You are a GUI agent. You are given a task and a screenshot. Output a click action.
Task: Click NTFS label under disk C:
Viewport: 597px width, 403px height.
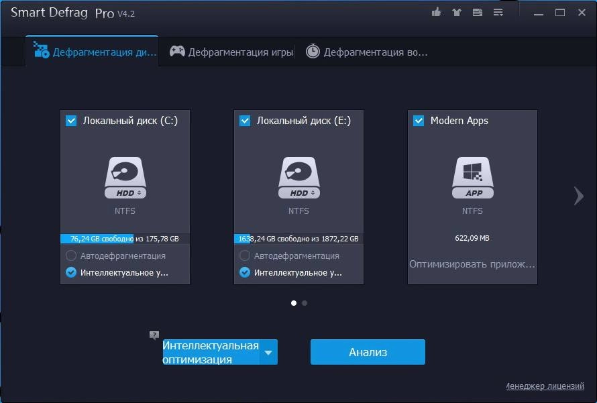coord(125,211)
